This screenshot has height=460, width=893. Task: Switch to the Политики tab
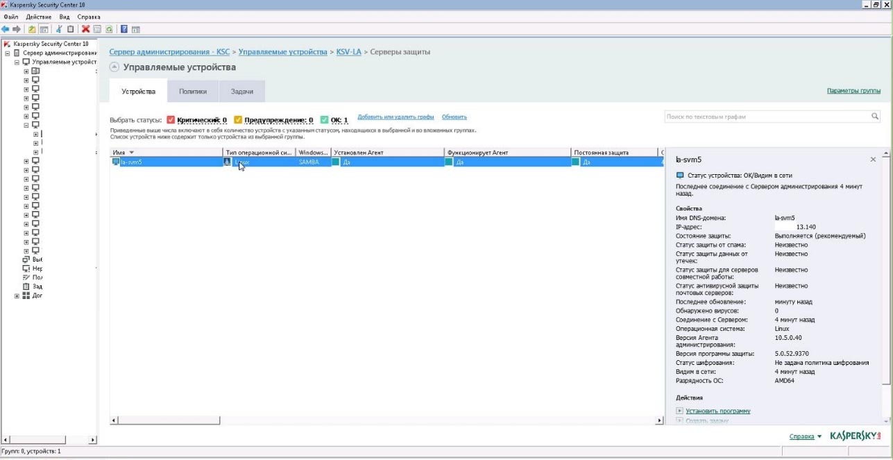point(193,92)
